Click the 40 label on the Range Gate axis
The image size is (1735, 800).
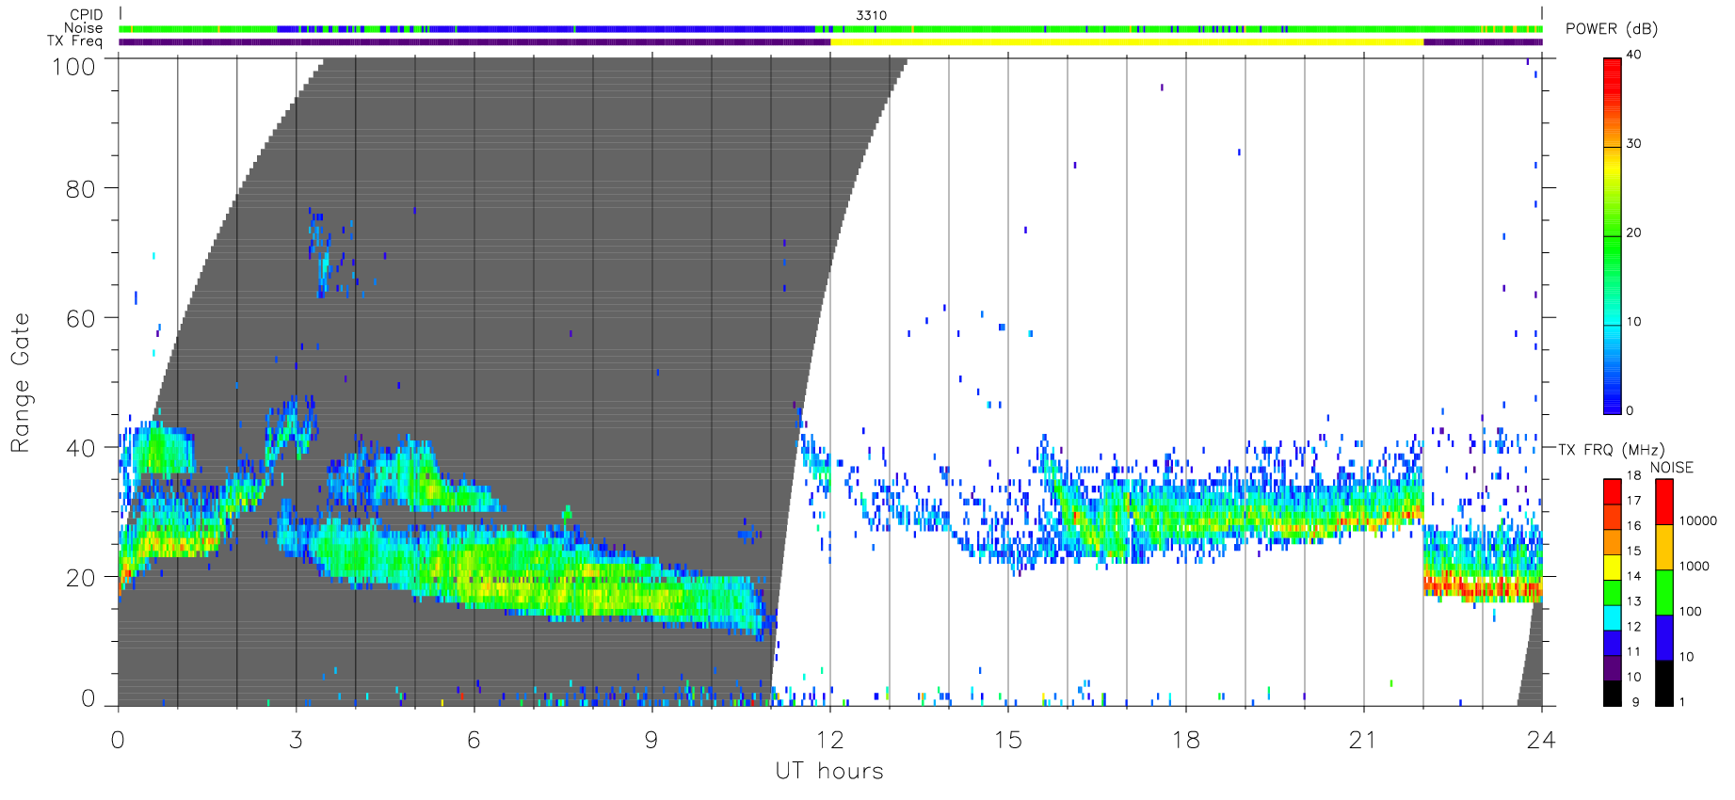80,448
